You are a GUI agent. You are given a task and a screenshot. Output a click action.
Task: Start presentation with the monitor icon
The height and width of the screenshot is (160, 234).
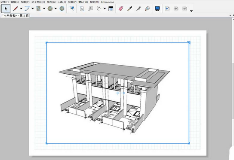[x=157, y=9]
